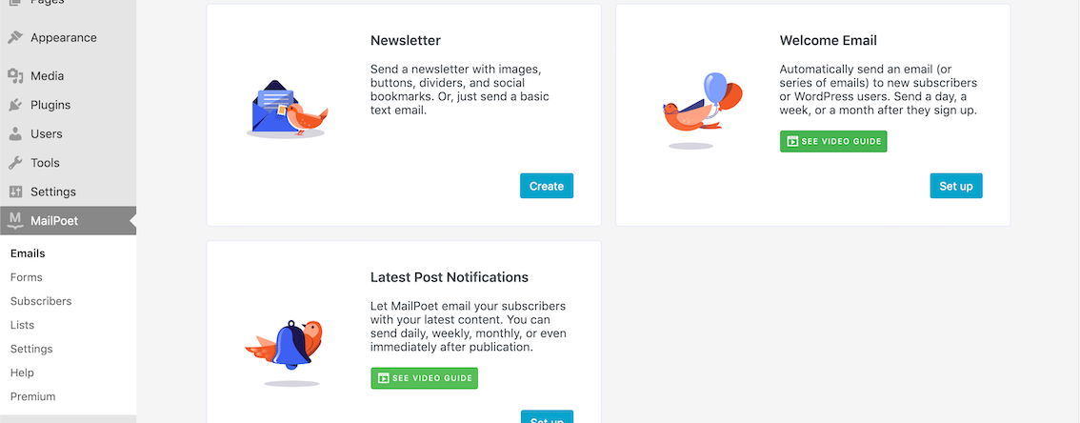Go to the Subscribers submenu page

(41, 301)
